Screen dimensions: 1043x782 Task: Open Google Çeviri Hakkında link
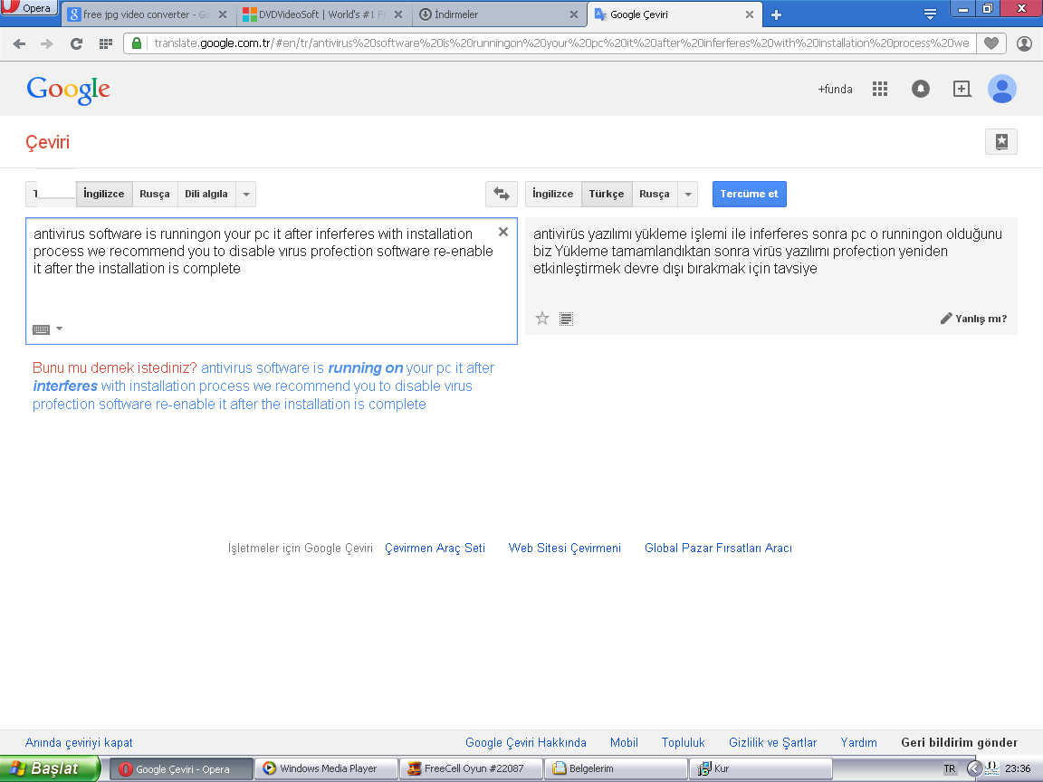[x=525, y=742]
